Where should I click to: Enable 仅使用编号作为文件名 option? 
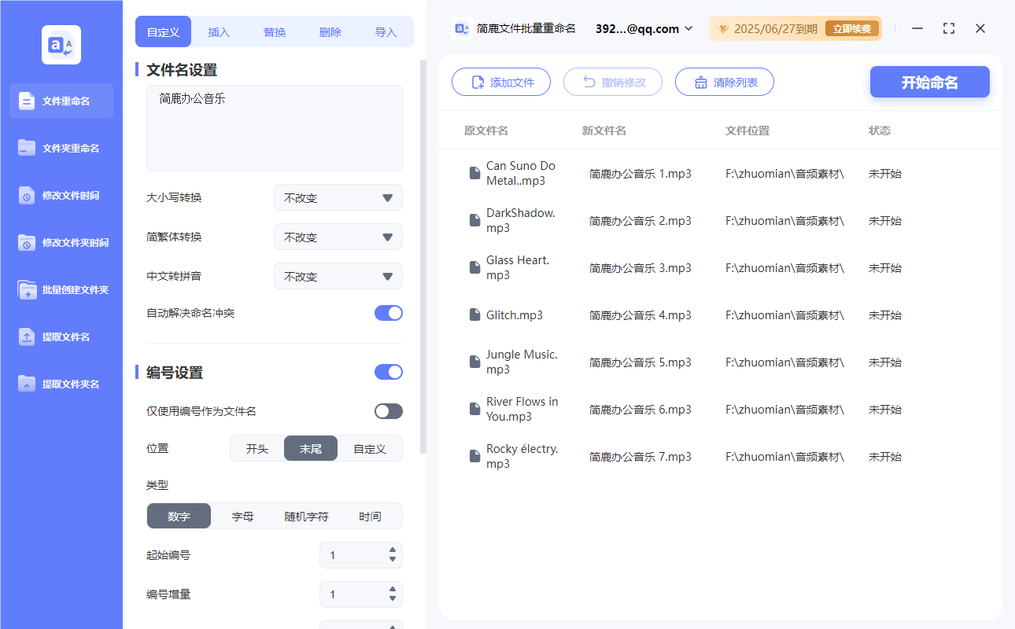point(388,410)
